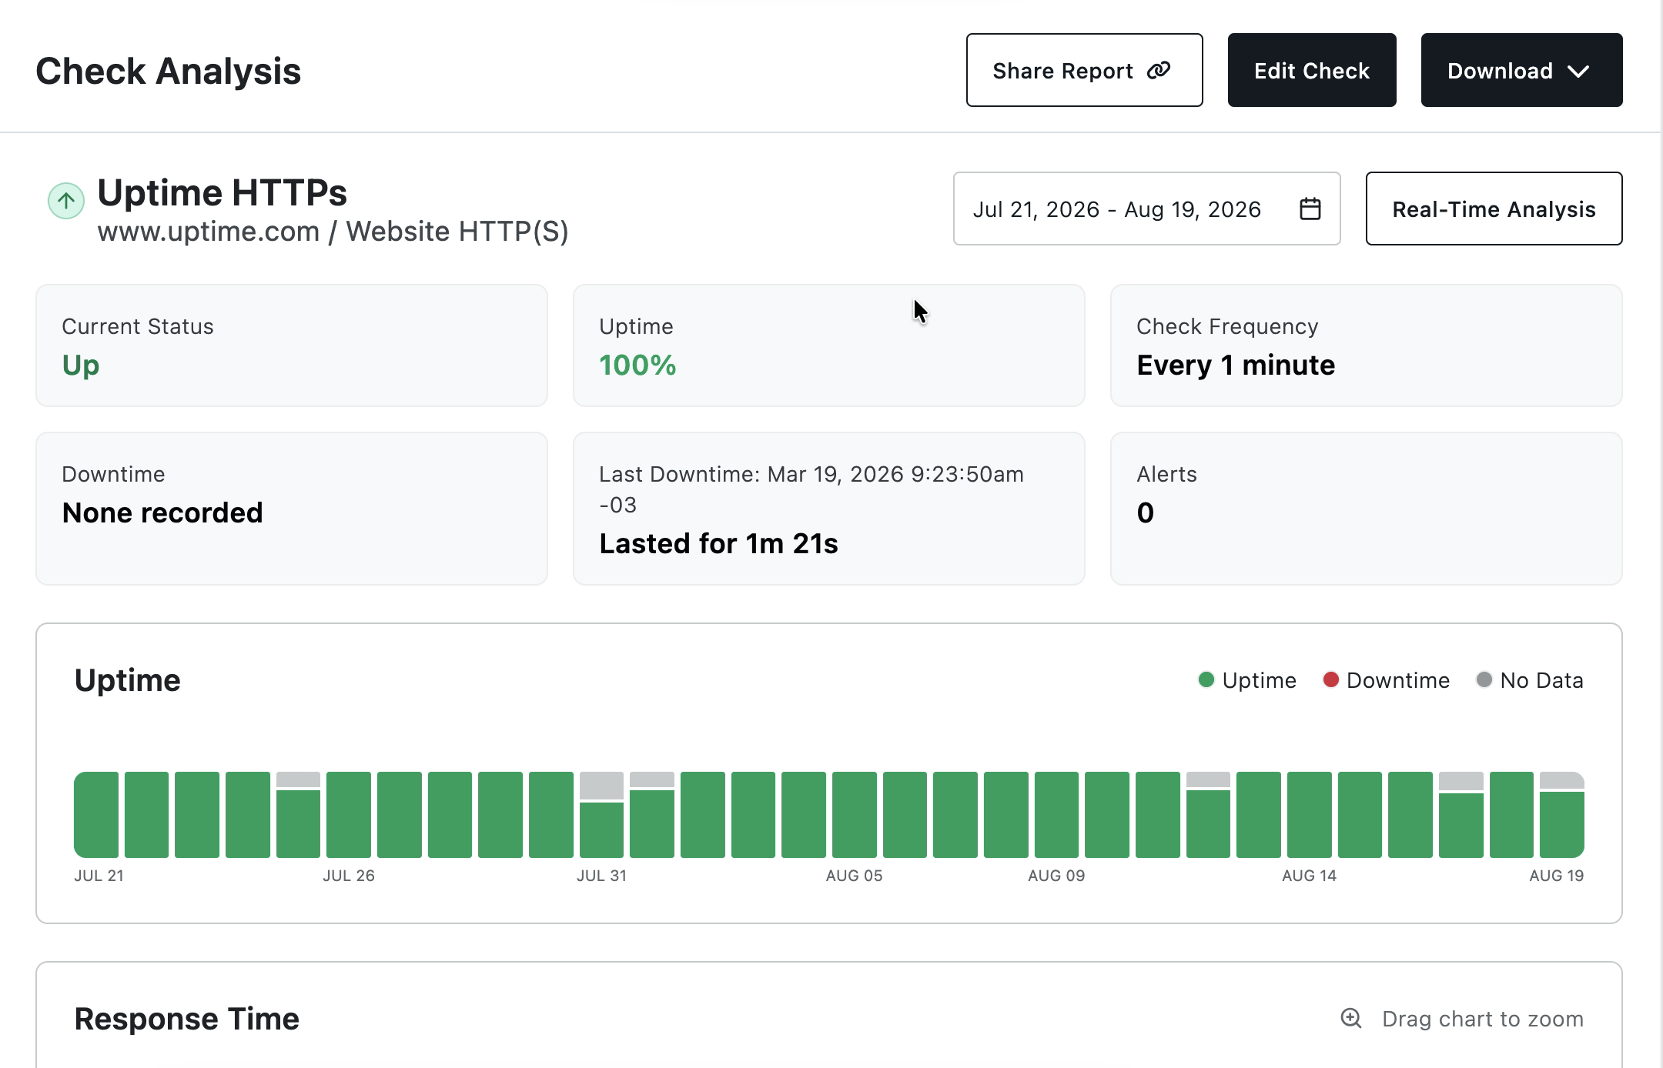Viewport: 1663px width, 1068px height.
Task: Open Real-Time Analysis
Action: [1494, 209]
